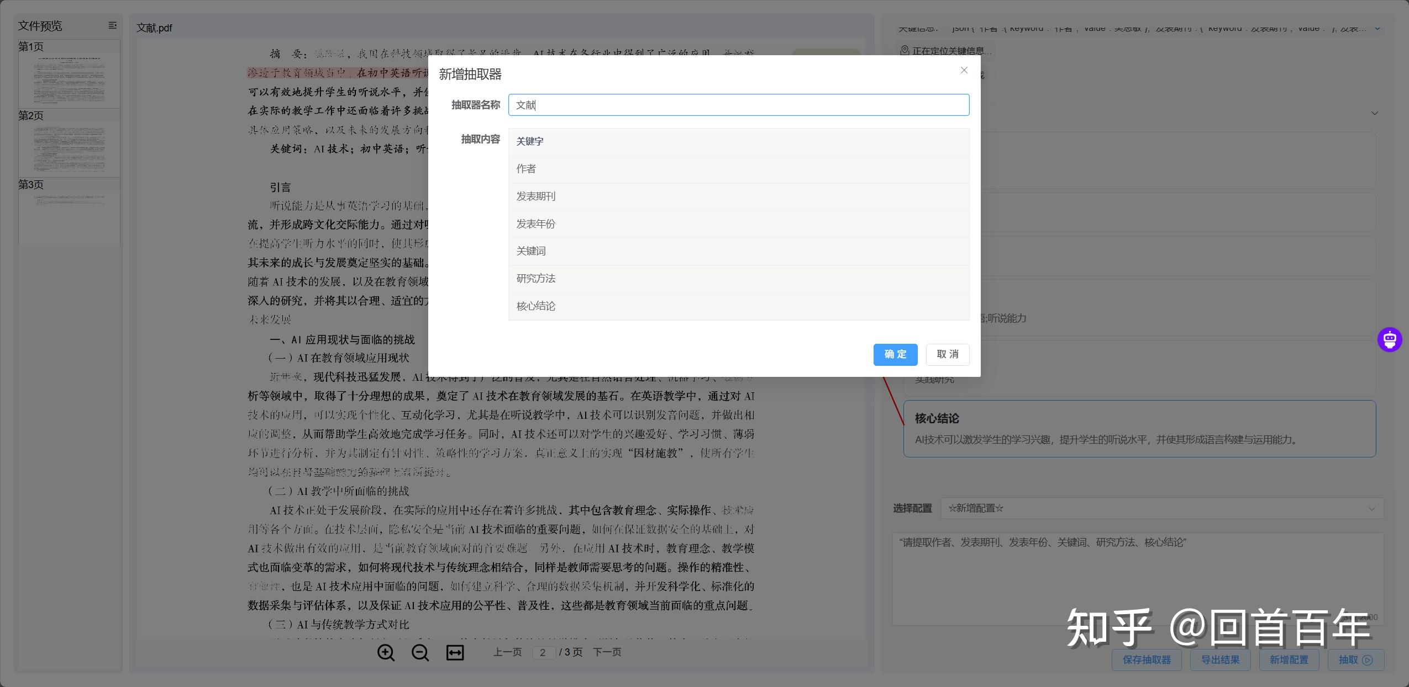Screen dimensions: 1409x687
Task: Click the page number input showing 2
Action: coord(545,652)
